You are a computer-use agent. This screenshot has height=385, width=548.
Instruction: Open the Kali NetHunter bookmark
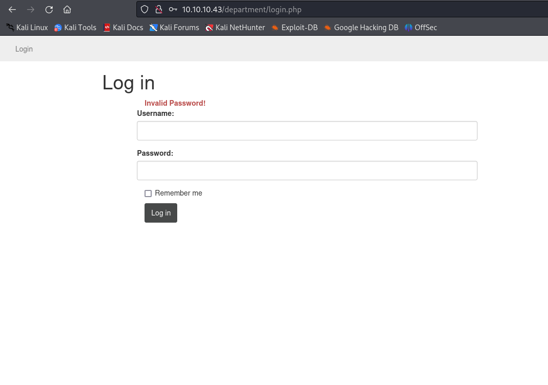(x=235, y=28)
